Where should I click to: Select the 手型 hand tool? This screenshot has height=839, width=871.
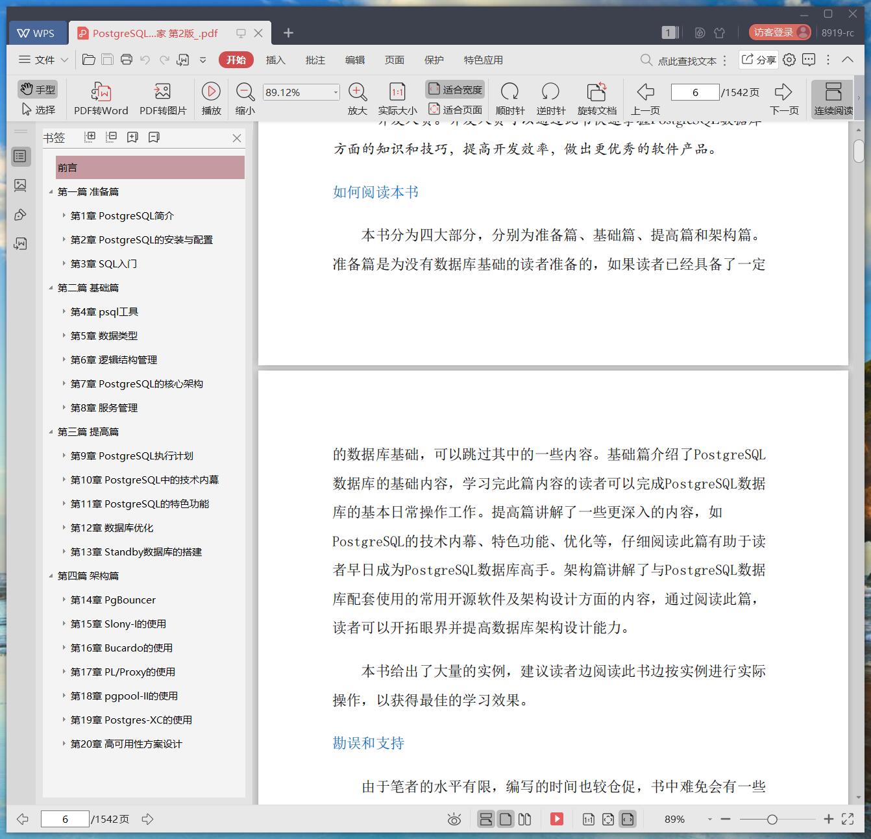pyautogui.click(x=37, y=90)
